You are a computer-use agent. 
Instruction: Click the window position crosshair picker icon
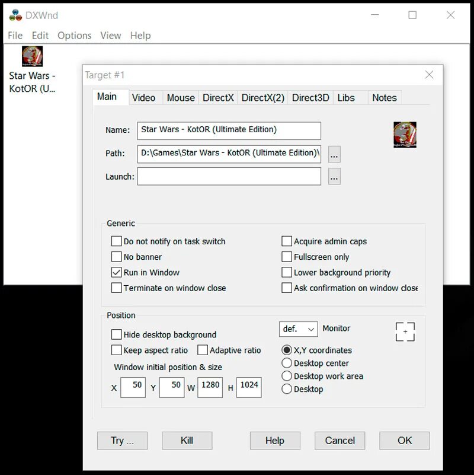(405, 331)
